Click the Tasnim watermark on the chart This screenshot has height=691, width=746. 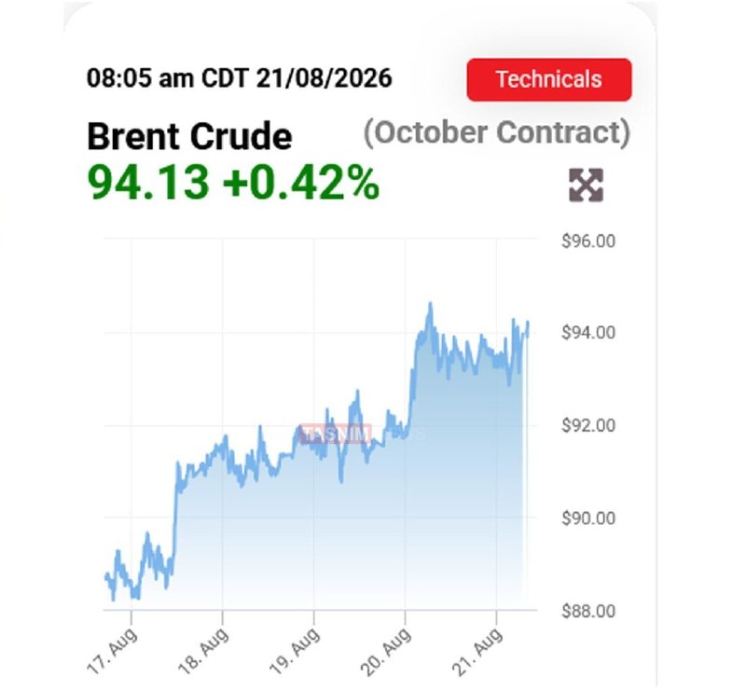(336, 434)
